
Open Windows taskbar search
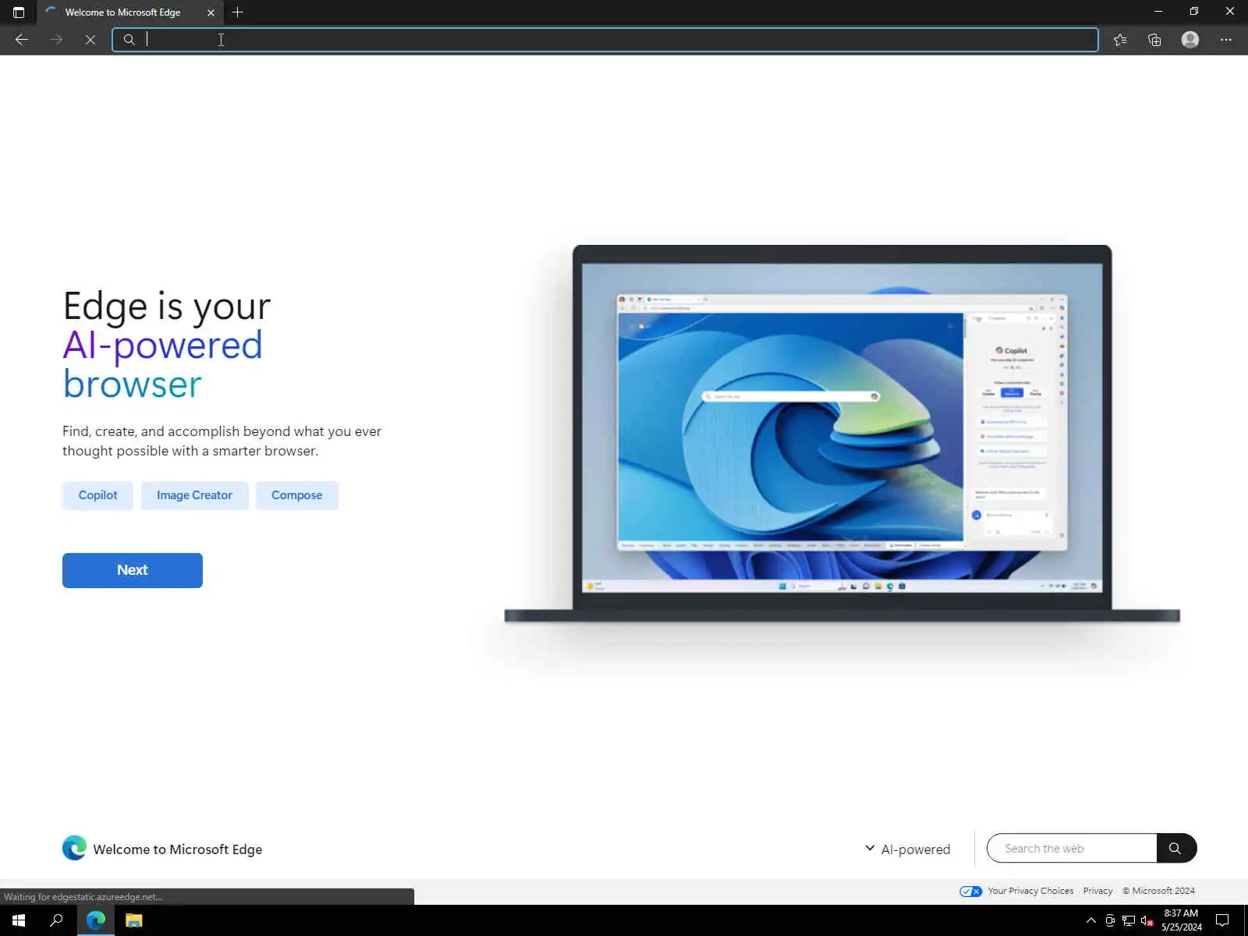[x=56, y=920]
